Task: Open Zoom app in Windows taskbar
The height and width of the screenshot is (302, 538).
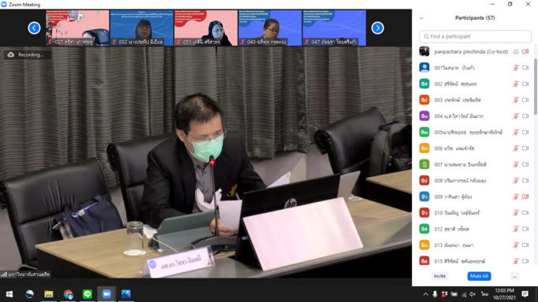Action: pos(106,294)
